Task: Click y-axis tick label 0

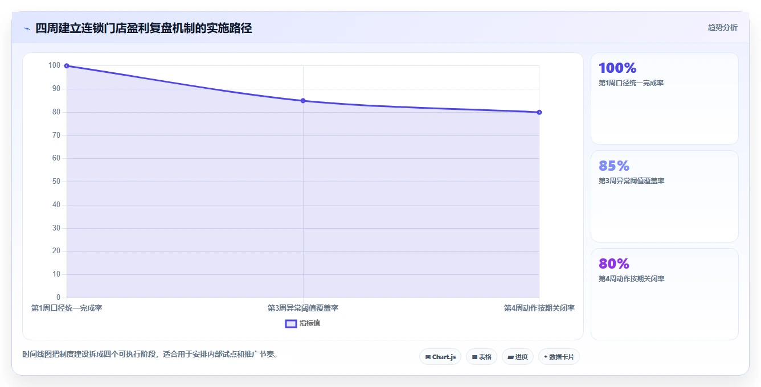Action: pyautogui.click(x=58, y=298)
